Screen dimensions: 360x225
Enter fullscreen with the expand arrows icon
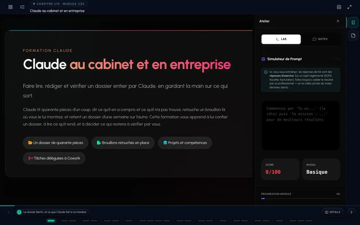pyautogui.click(x=350, y=7)
